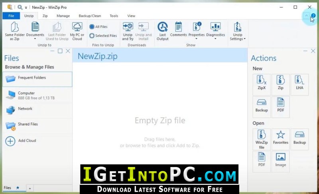Expand the Documents dropdown arrow
319x194 pixels.
(x=35, y=39)
